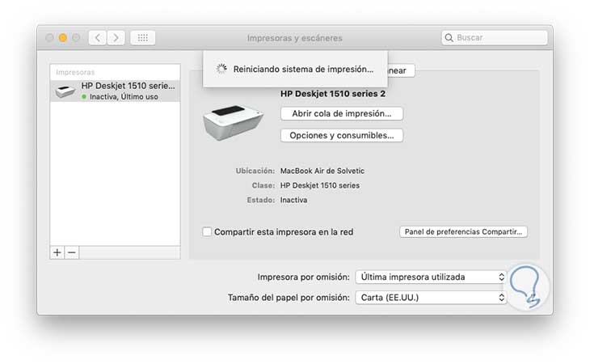Add a printer with the plus button
The width and height of the screenshot is (590, 364).
tap(57, 252)
